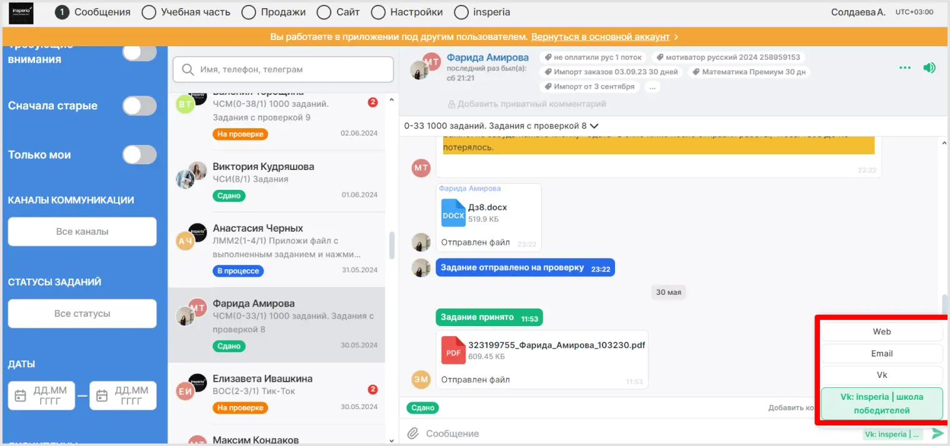Expand the task title chevron dropdown

pyautogui.click(x=594, y=126)
